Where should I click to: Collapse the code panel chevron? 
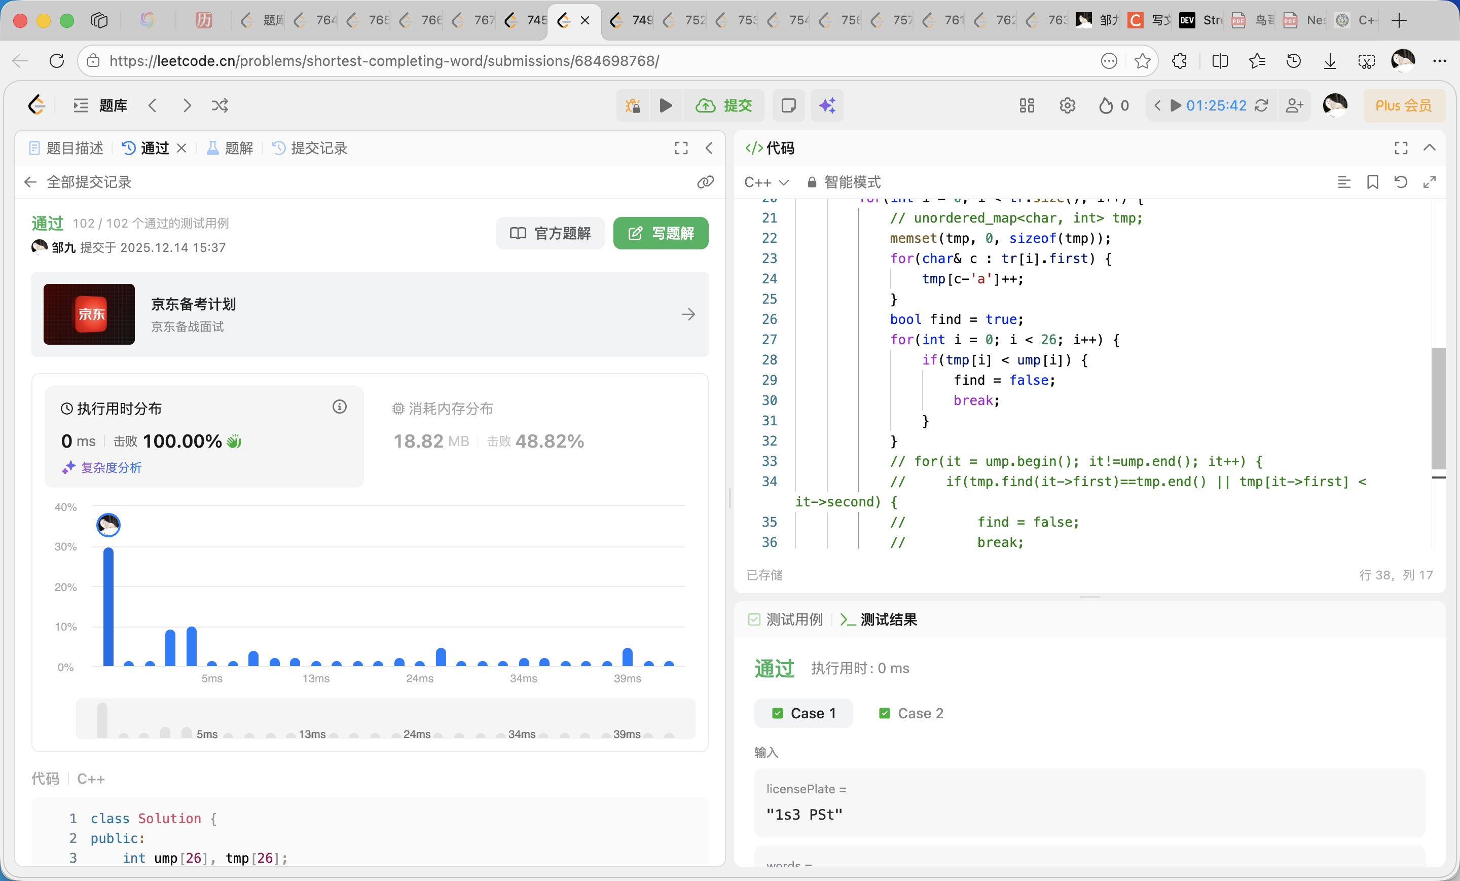coord(1429,148)
